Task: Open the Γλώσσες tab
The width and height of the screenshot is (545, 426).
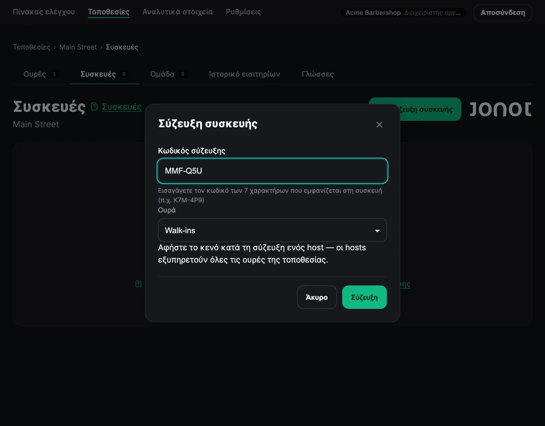Action: coord(317,74)
